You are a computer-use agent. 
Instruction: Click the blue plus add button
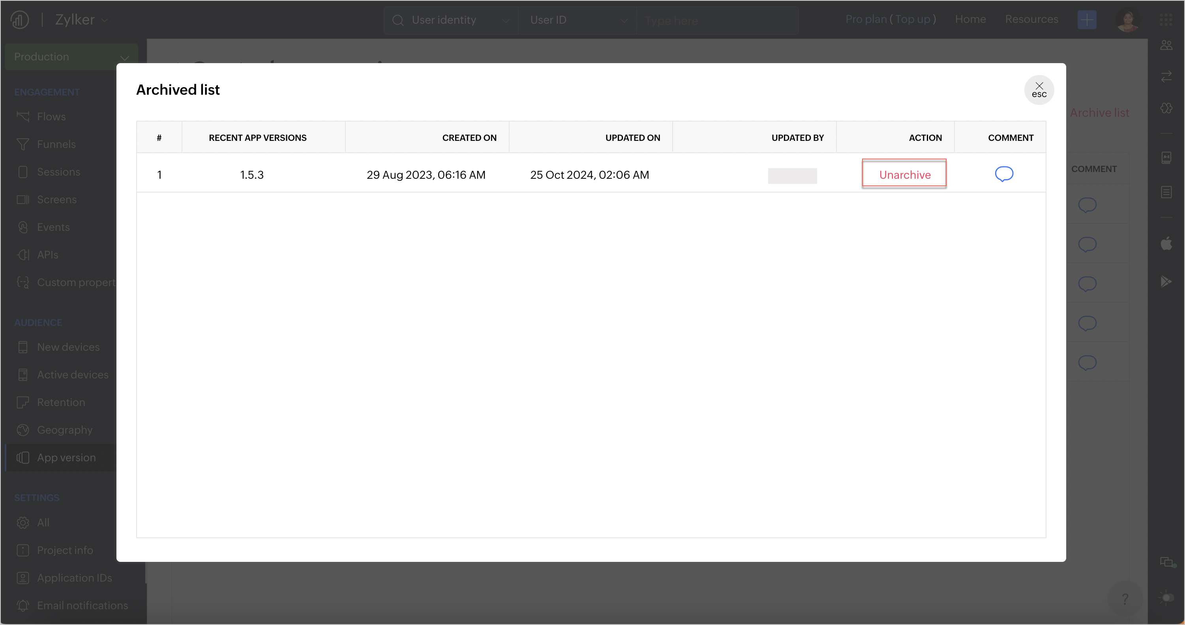click(x=1087, y=20)
